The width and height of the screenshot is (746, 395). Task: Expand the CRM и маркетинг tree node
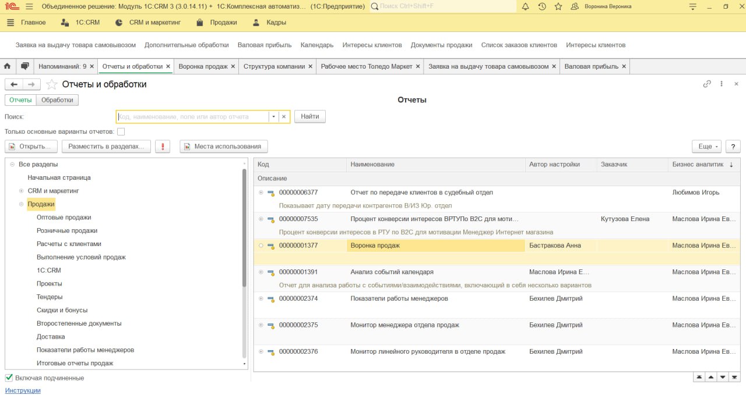22,191
